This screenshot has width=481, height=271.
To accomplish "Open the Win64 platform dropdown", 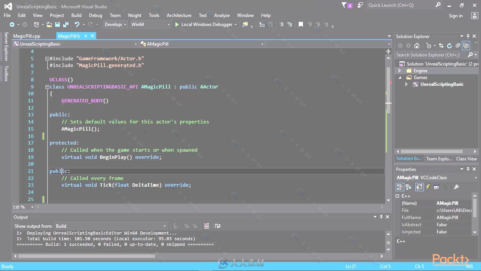I will 150,24.
